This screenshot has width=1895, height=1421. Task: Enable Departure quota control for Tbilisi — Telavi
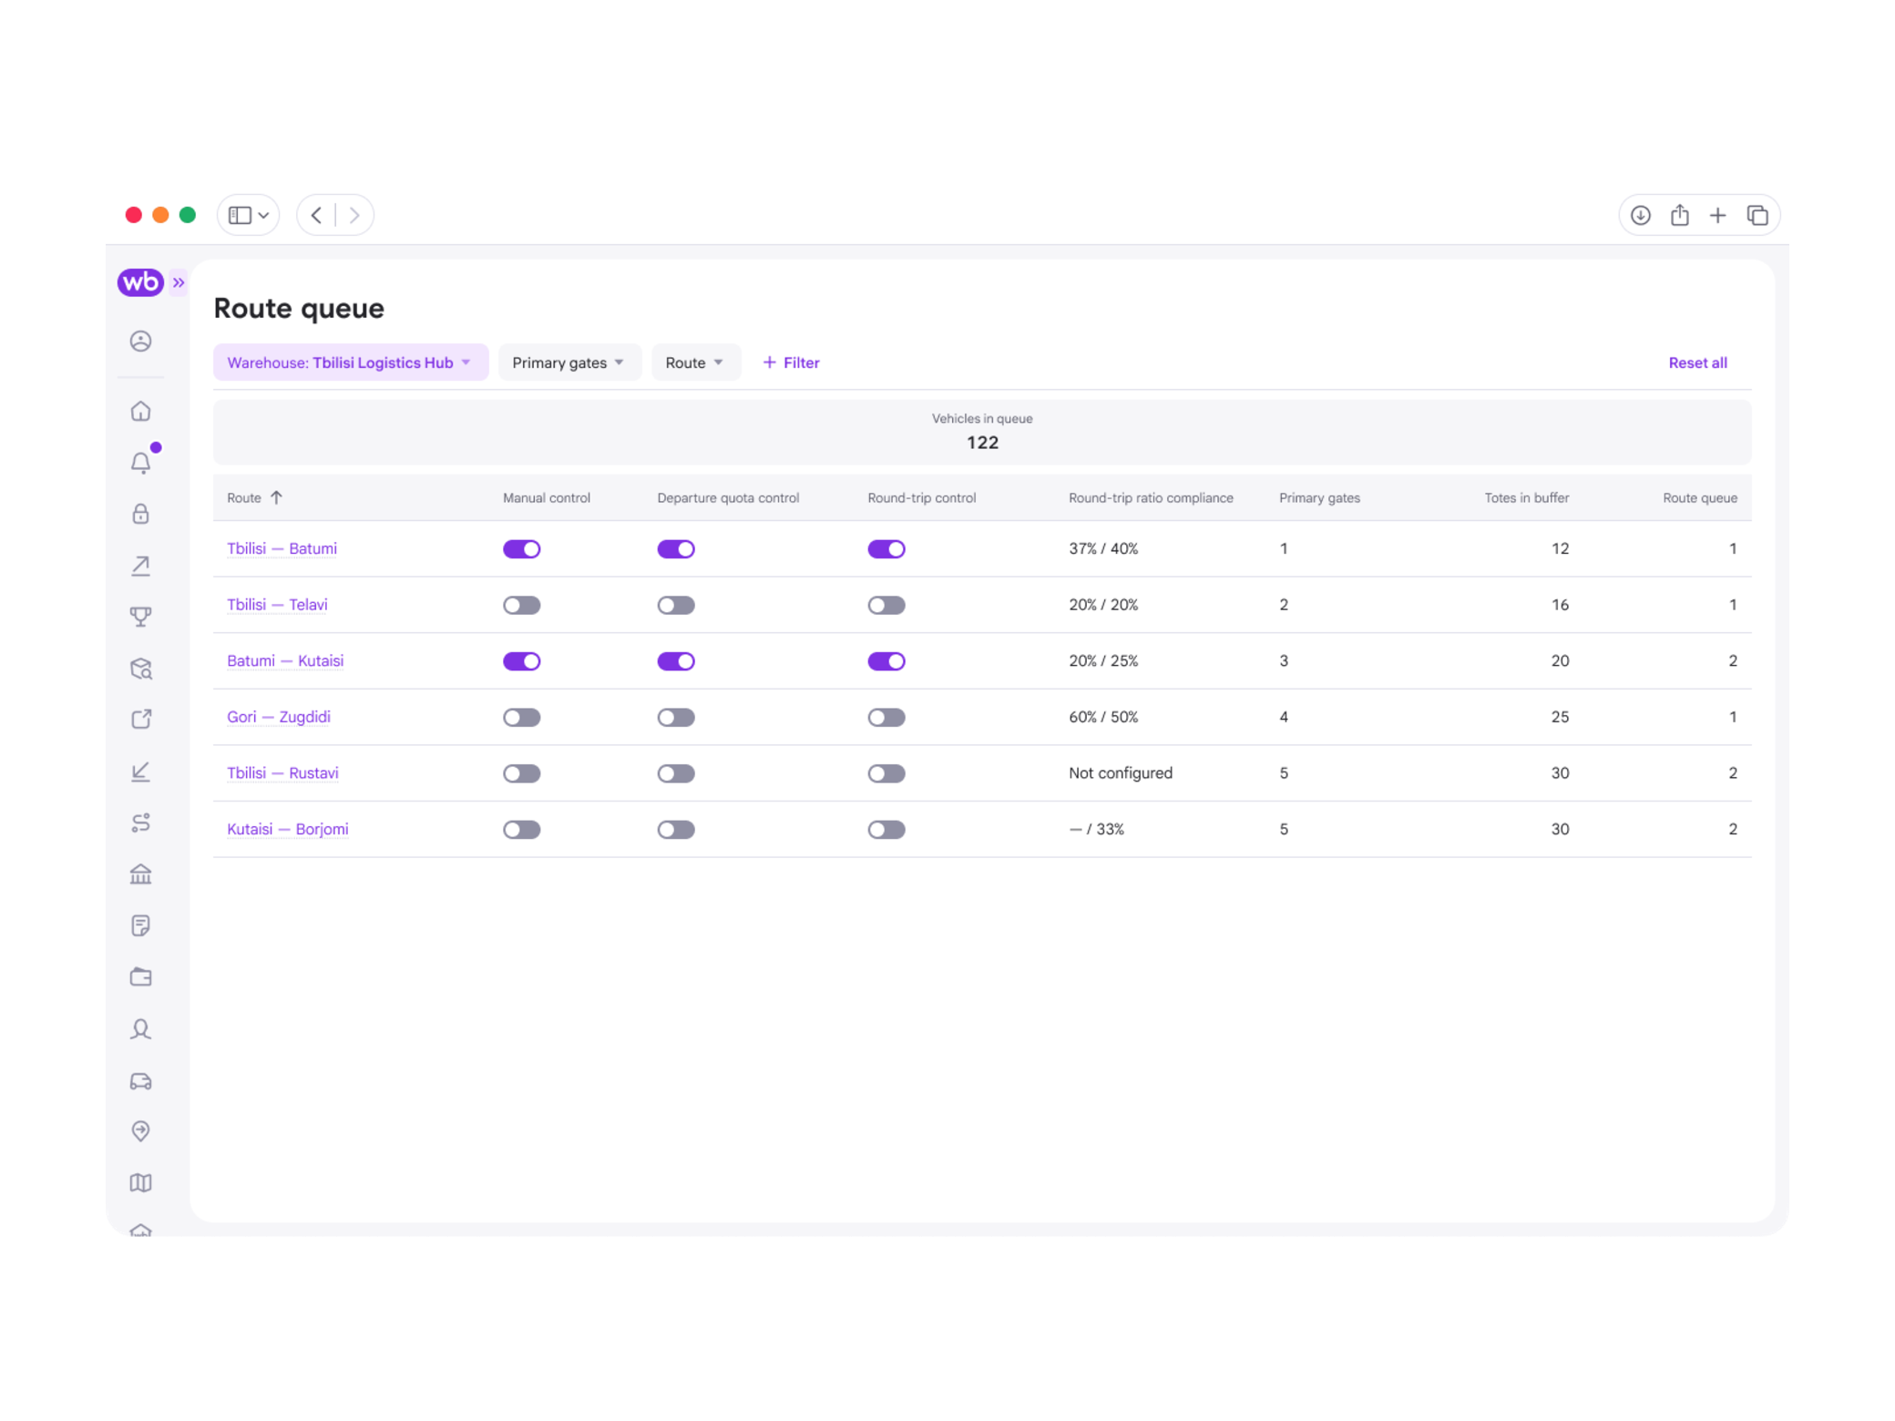(x=676, y=606)
